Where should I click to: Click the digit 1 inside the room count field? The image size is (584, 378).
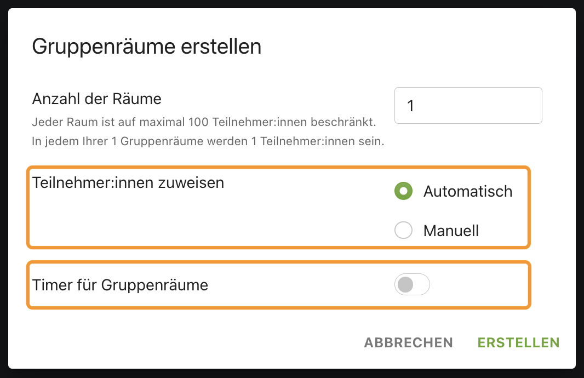[x=410, y=106]
